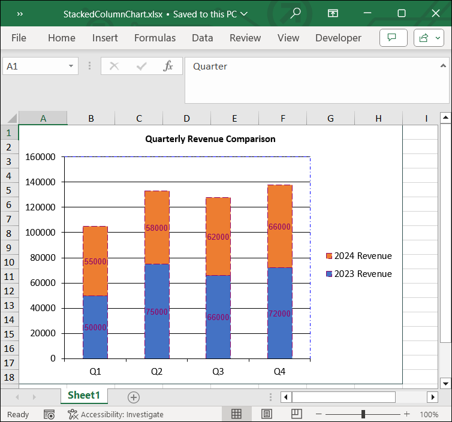452x422 pixels.
Task: Click the zoom out minus button
Action: 318,414
